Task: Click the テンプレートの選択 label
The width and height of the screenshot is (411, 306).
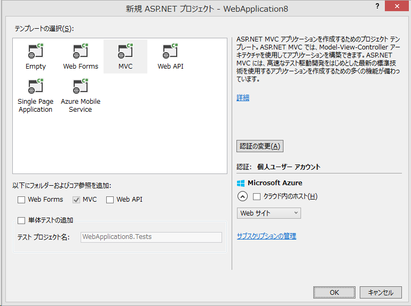Action: [44, 29]
